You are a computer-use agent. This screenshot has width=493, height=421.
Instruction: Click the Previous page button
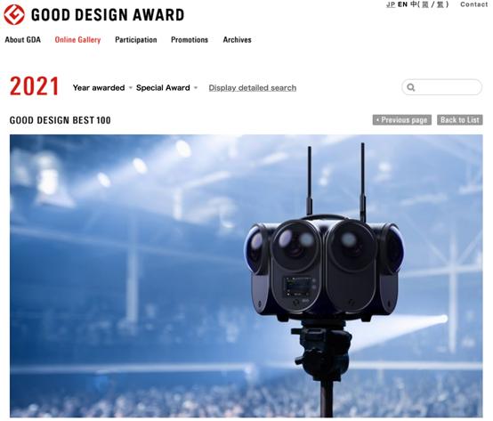coord(402,120)
